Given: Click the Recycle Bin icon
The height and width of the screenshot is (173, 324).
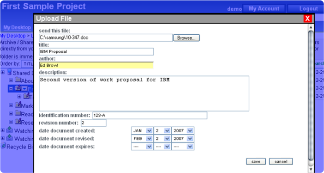Looking at the screenshot, I should (3, 146).
